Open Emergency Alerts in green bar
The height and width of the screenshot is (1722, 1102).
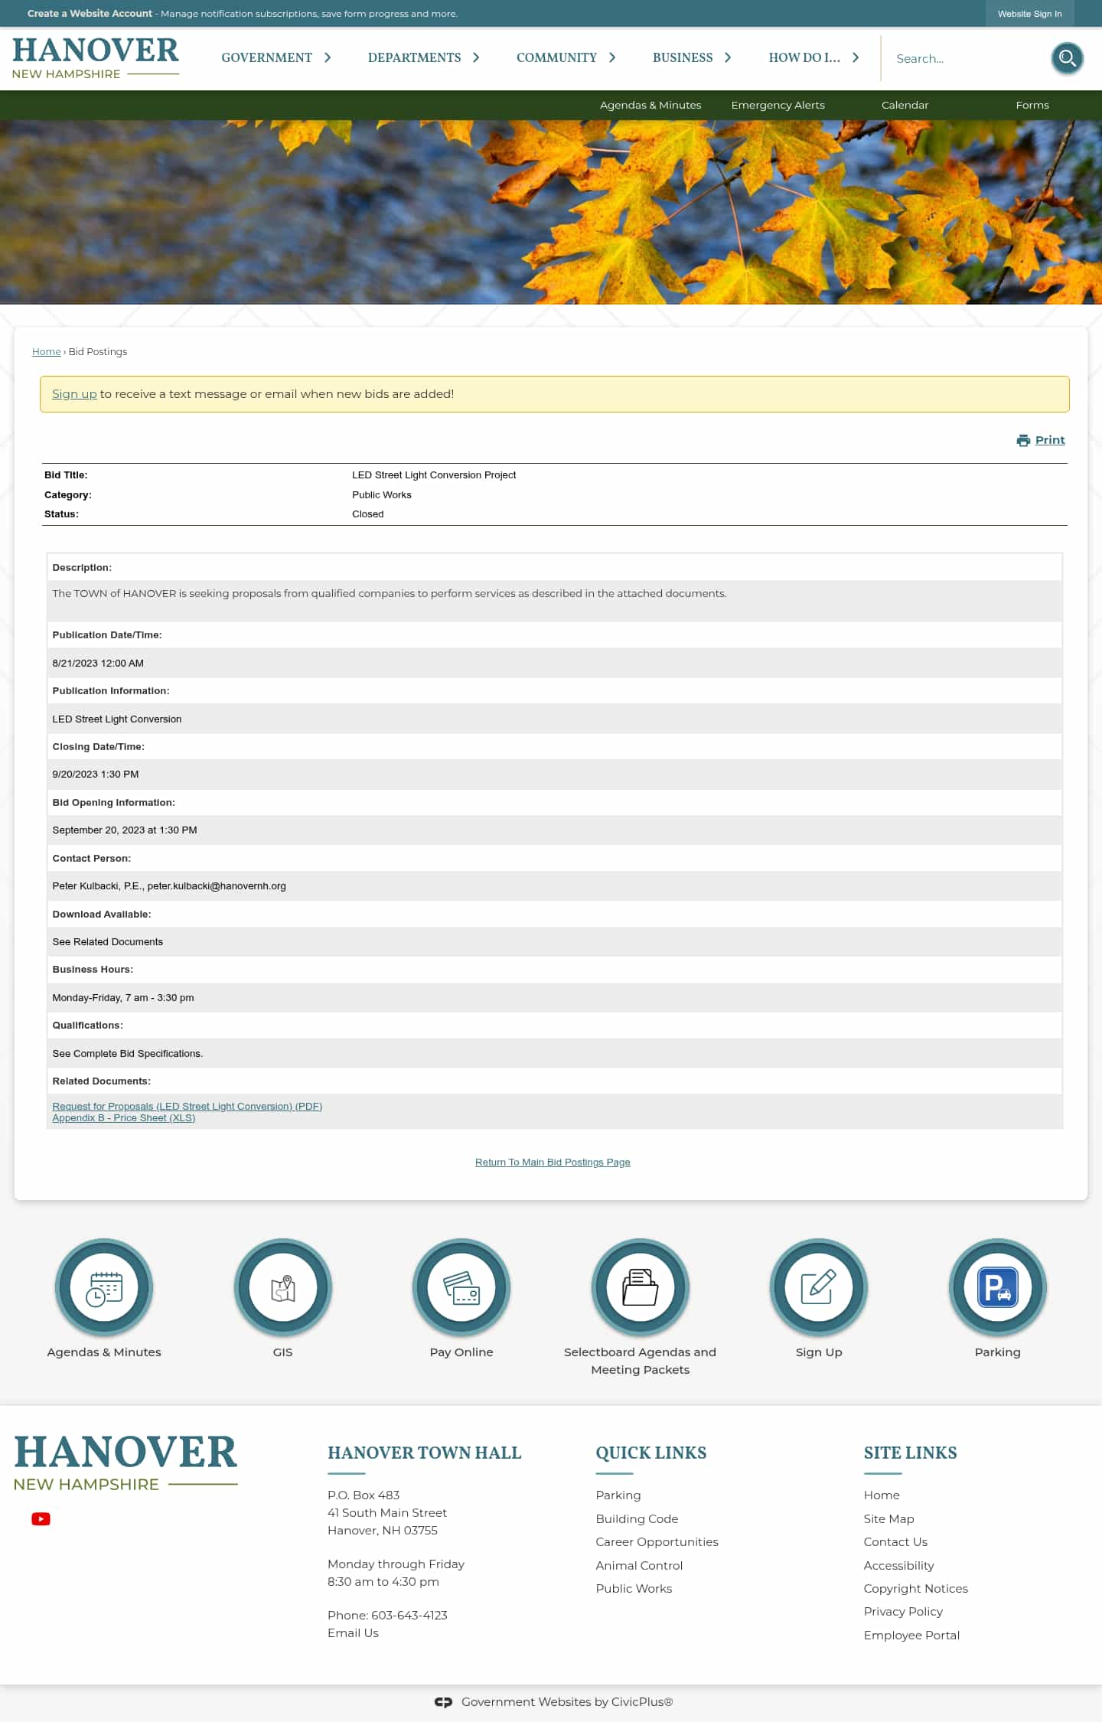[778, 105]
